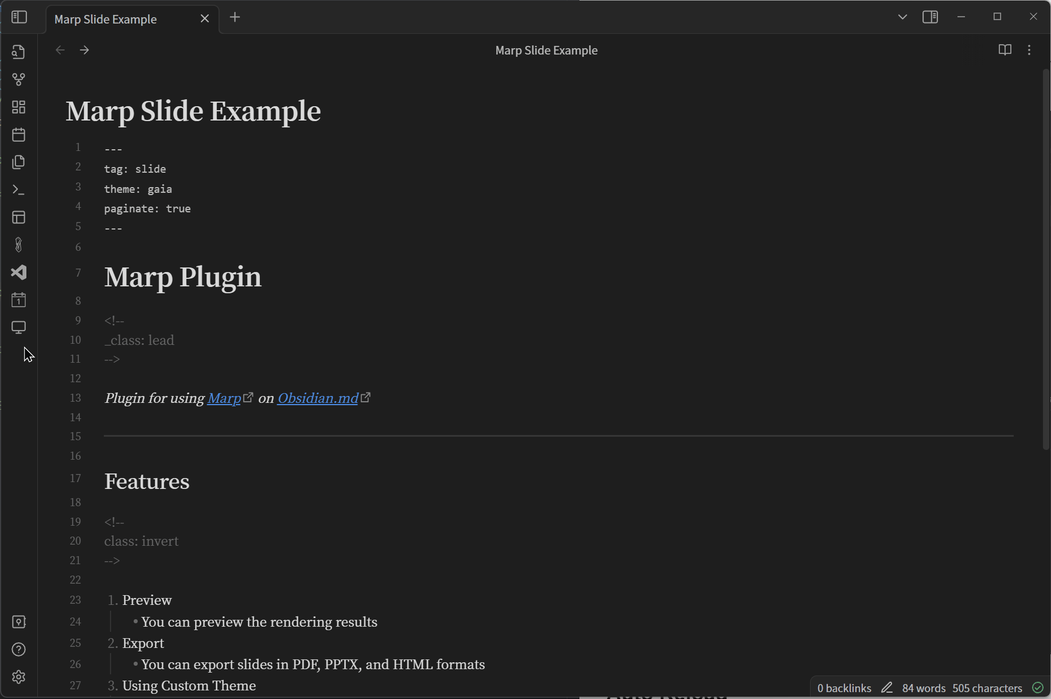Open the tab list dropdown arrow

coord(902,17)
